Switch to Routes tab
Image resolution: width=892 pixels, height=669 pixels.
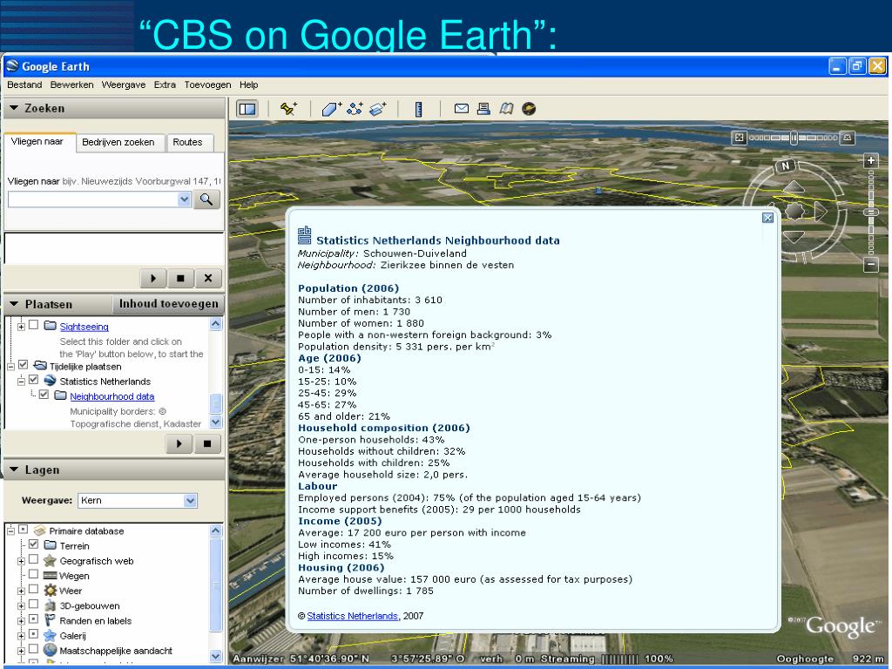point(188,142)
